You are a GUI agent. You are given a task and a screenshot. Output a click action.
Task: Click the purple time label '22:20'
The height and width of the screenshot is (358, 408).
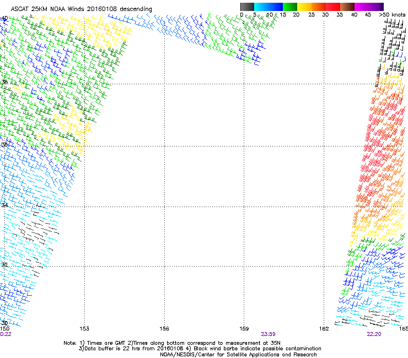click(374, 334)
